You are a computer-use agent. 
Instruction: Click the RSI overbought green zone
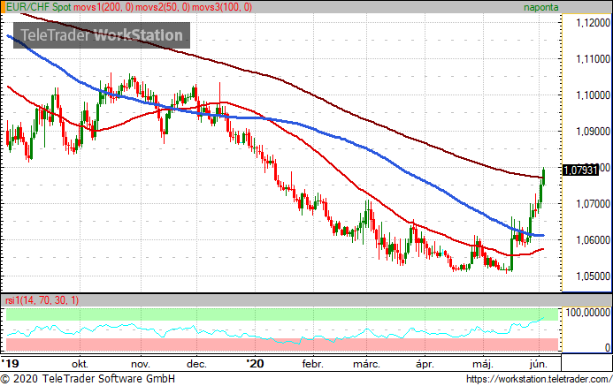pyautogui.click(x=282, y=314)
